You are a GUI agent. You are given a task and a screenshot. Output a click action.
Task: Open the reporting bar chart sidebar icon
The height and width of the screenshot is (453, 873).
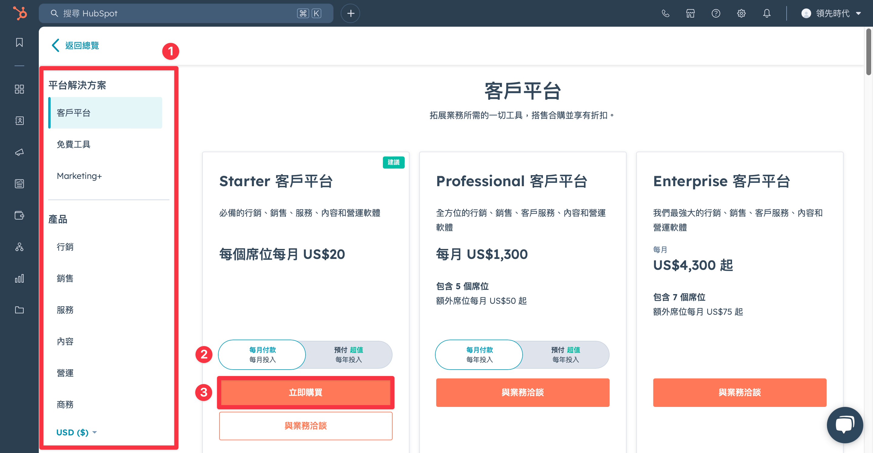19,278
